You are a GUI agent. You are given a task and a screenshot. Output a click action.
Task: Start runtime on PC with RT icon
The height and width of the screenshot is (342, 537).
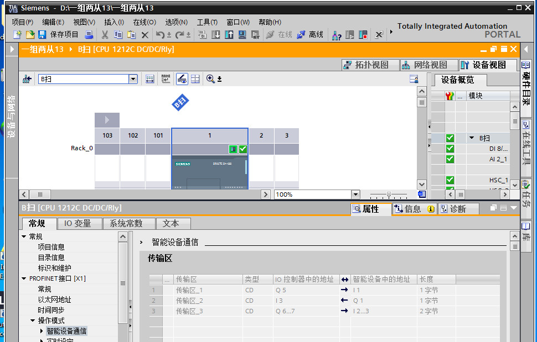click(255, 34)
